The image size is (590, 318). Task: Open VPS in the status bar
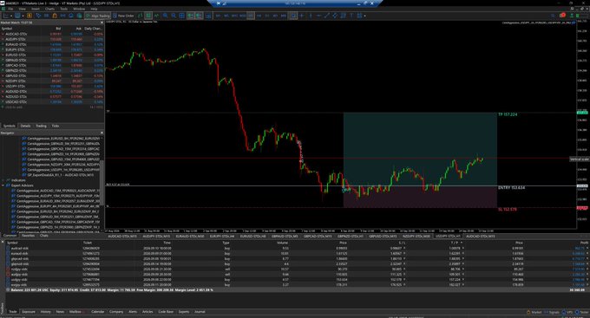coord(567,312)
